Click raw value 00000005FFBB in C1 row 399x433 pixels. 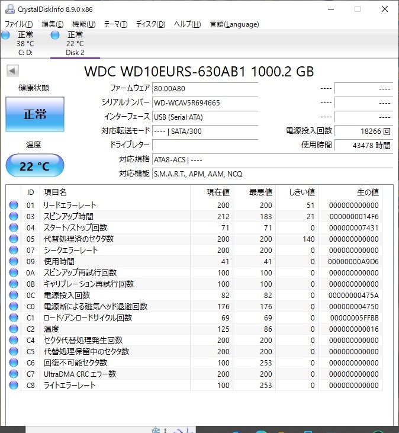(354, 318)
